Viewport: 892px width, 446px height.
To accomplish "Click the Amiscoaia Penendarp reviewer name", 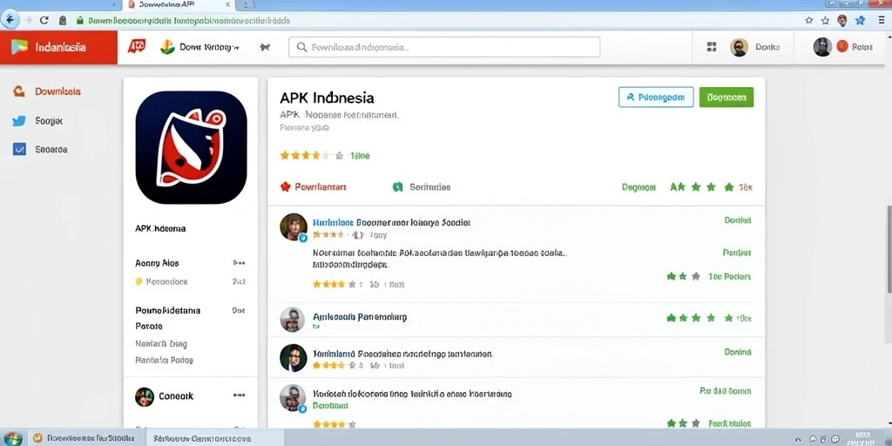I will (360, 317).
